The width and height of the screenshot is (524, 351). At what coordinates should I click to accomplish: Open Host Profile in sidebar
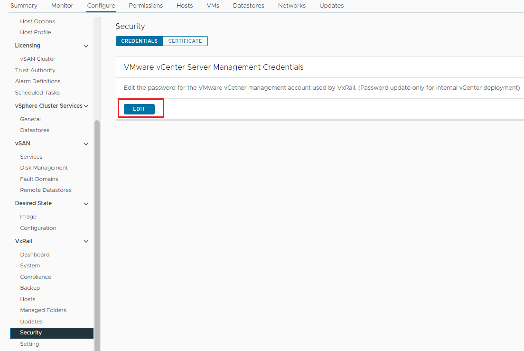[x=36, y=32]
